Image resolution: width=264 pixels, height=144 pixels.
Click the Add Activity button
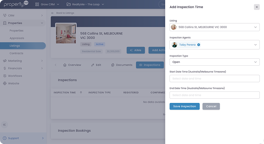[x=157, y=50]
